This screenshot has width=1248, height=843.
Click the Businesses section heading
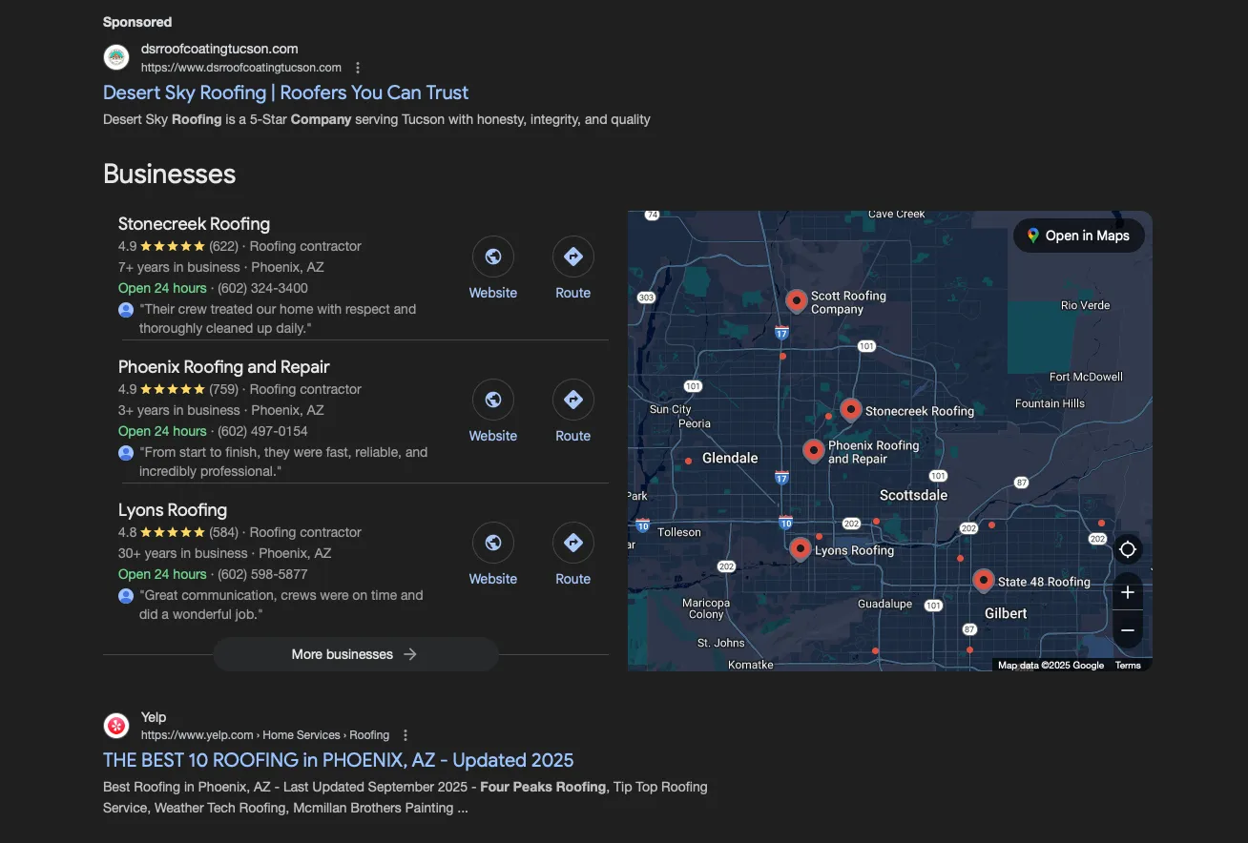(x=169, y=174)
